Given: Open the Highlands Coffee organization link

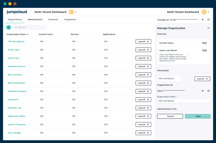Looking at the screenshot, I should tap(16, 116).
